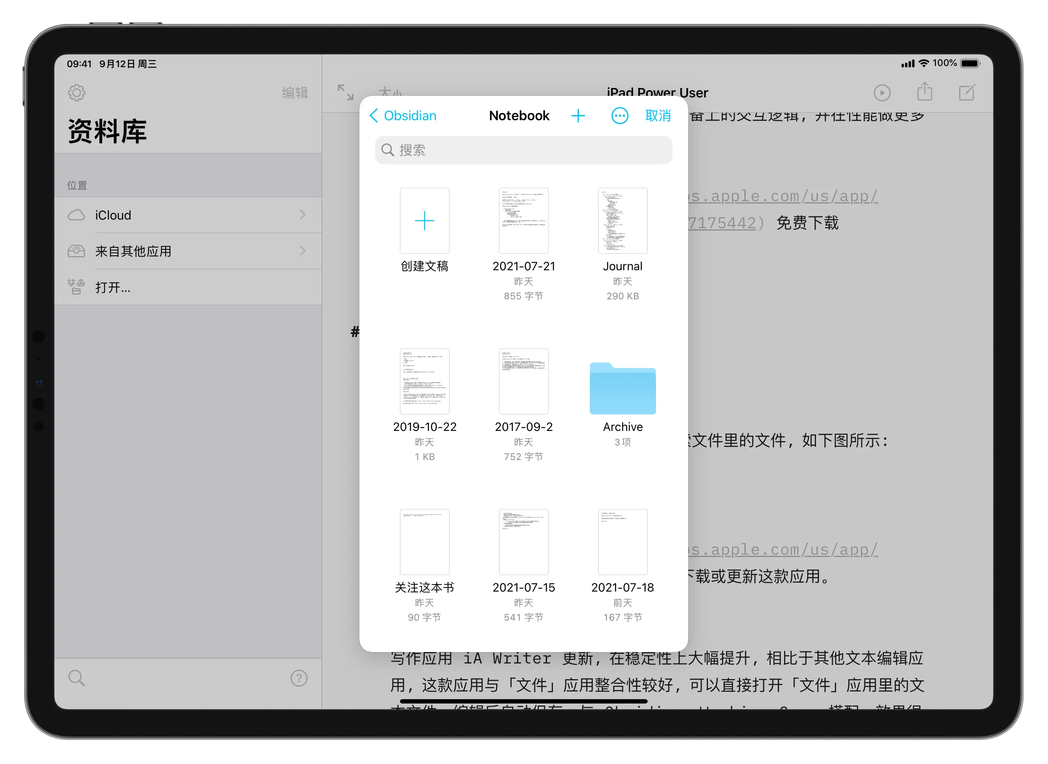This screenshot has height=764, width=1048.
Task: Toggle the fullscreen expand arrows icon
Action: 345,92
